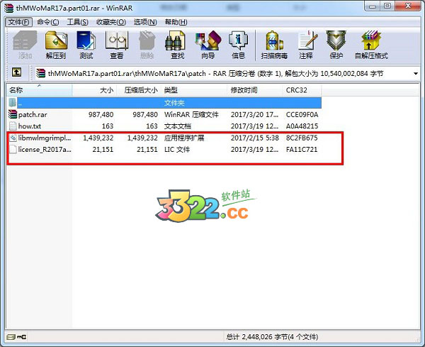Viewport: 425px width, 347px height.
Task: Go up one folder level button
Action: point(16,73)
